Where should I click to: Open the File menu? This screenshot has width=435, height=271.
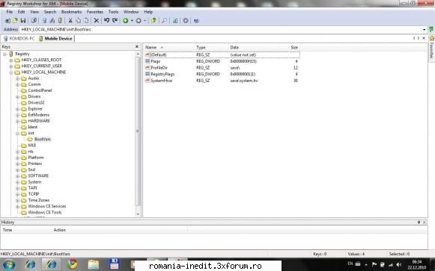click(x=10, y=12)
